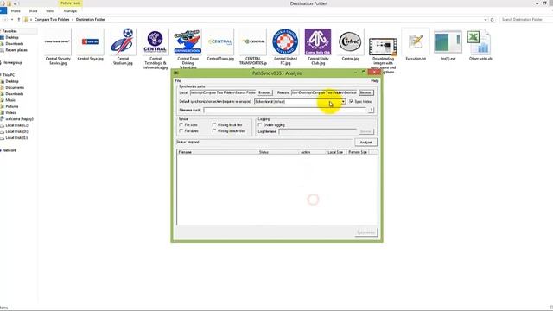Open Documents under This PC

[15, 87]
